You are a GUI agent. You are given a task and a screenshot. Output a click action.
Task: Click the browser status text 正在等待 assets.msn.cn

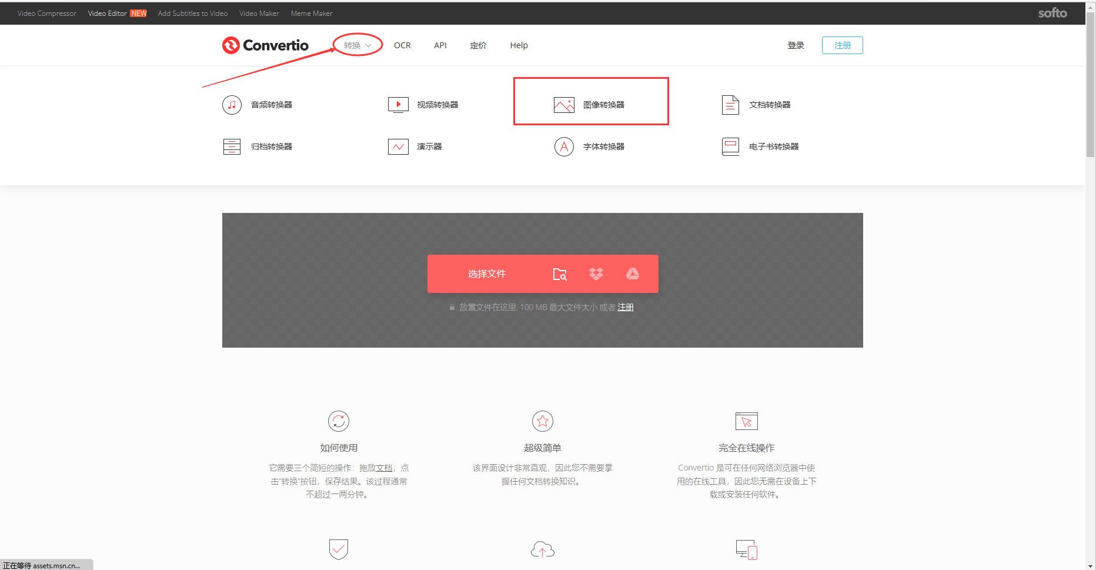coord(42,565)
